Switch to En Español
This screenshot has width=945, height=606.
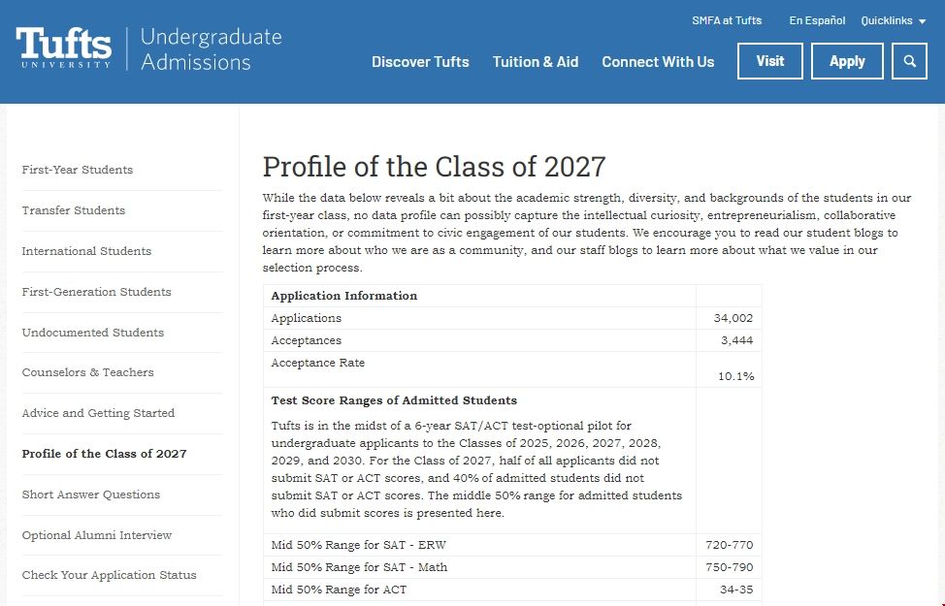tap(817, 20)
